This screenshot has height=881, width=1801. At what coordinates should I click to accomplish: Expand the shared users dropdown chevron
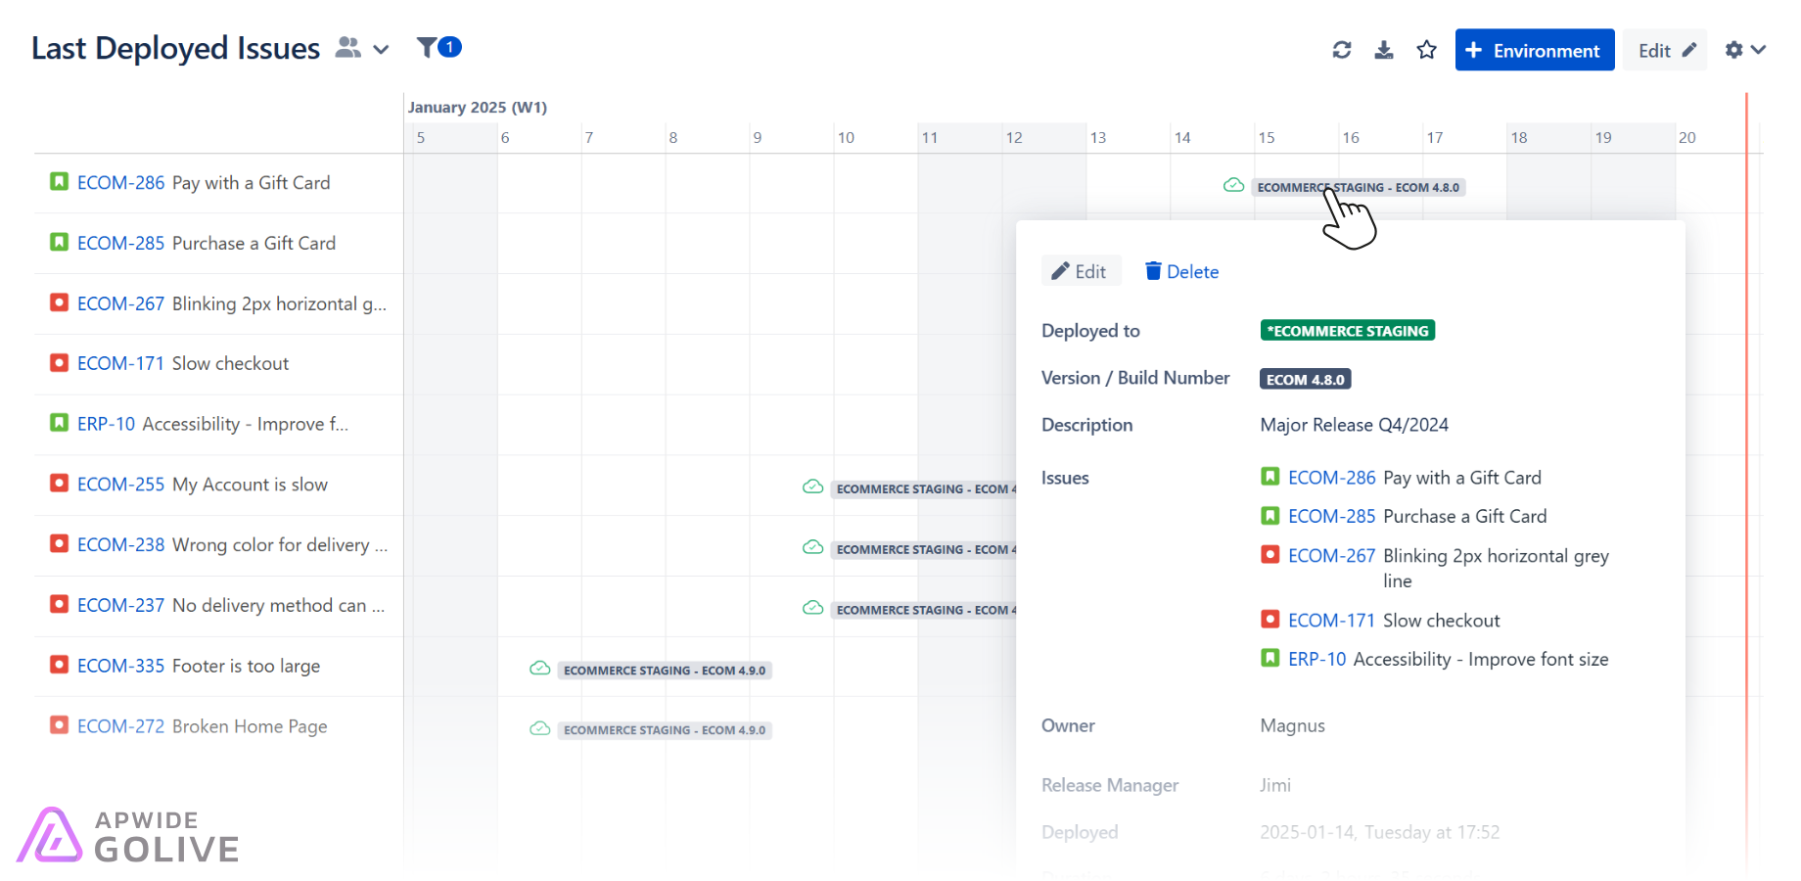point(381,50)
